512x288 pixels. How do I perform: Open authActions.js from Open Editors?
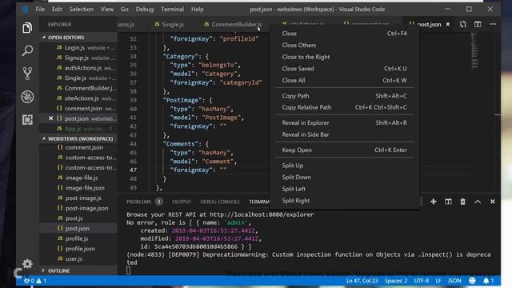coord(78,68)
